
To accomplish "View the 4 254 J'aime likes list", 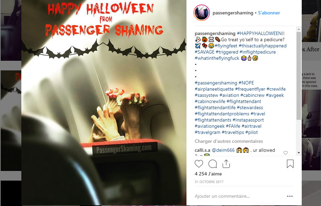I will [x=208, y=174].
